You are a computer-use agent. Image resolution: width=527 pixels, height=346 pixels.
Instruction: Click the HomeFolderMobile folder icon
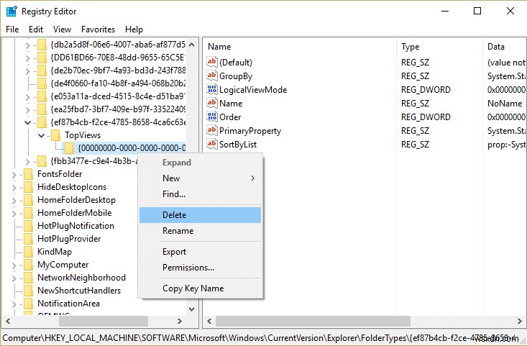[28, 213]
